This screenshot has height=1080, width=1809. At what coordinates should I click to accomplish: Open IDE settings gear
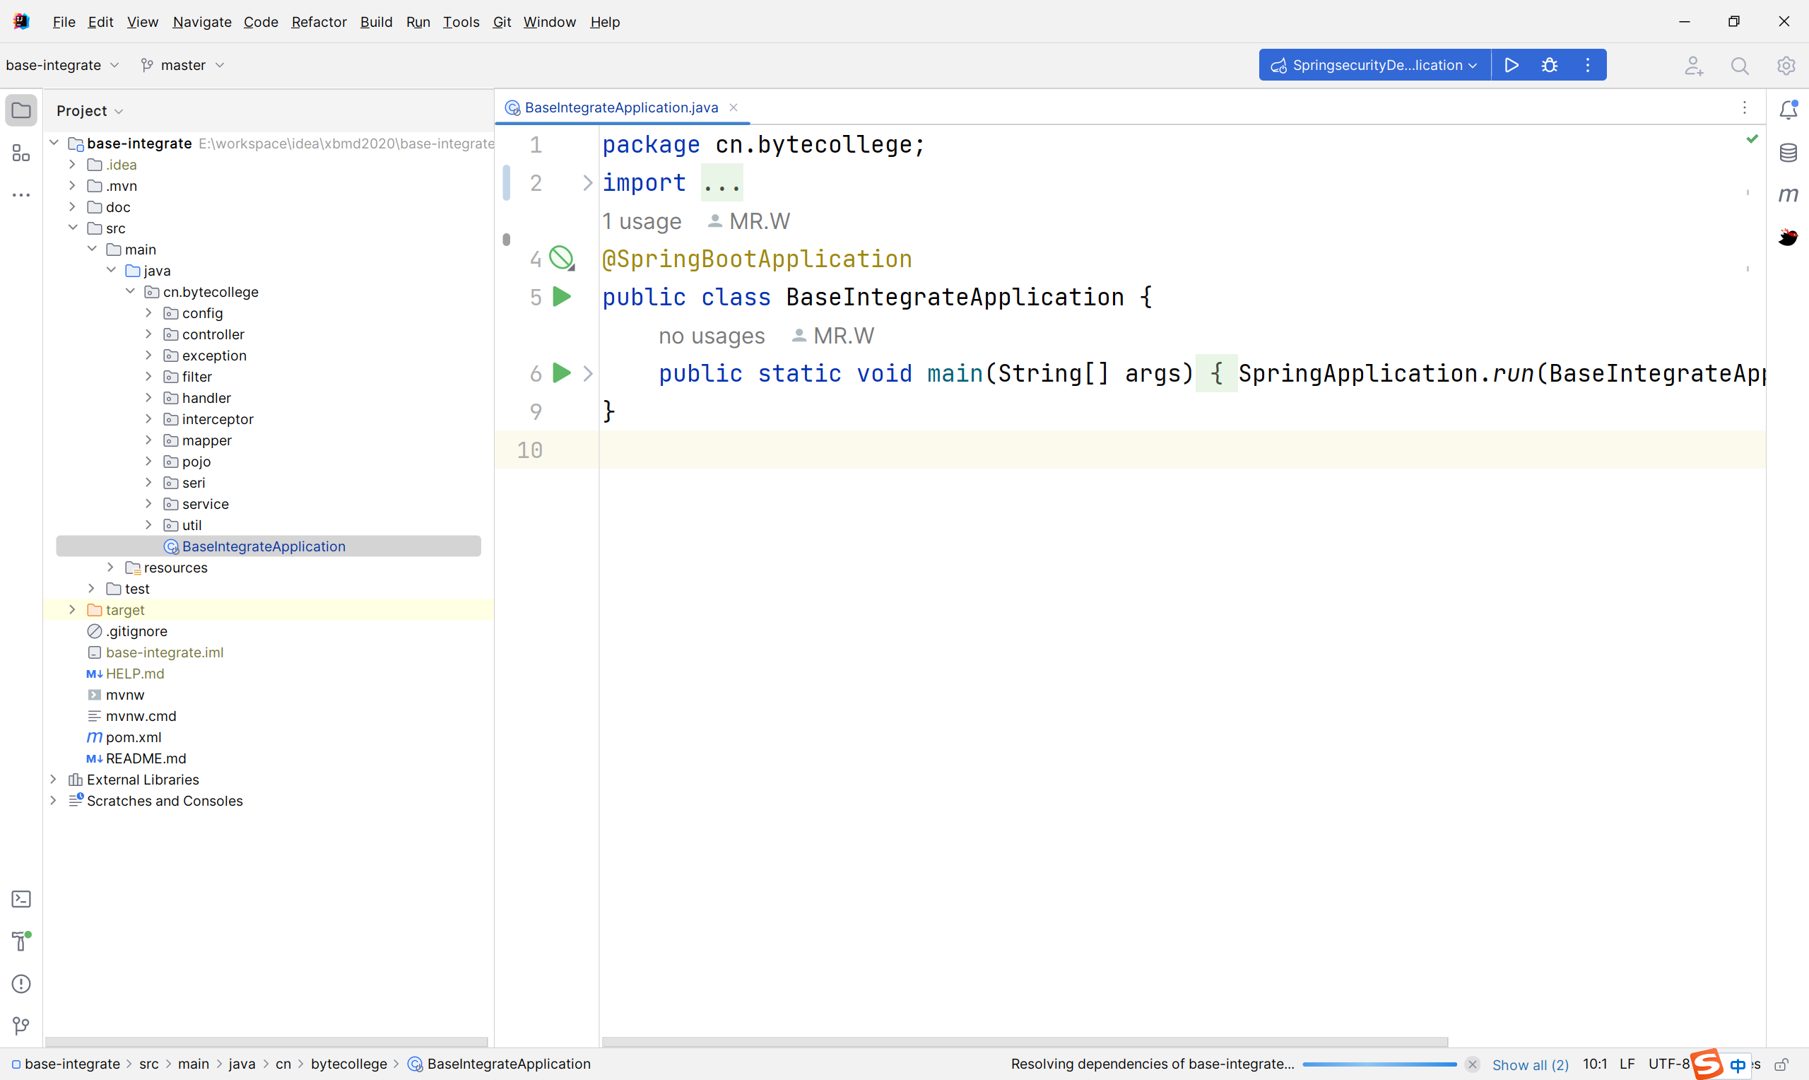1786,66
